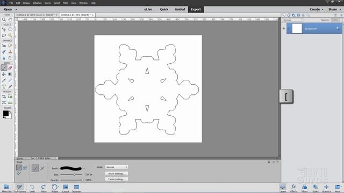Select the Color Picker eyedropper tool
344x193 pixels.
click(4, 80)
